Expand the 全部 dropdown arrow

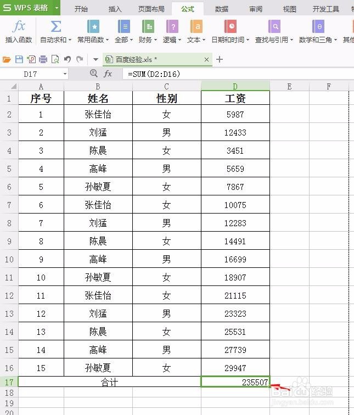point(131,40)
